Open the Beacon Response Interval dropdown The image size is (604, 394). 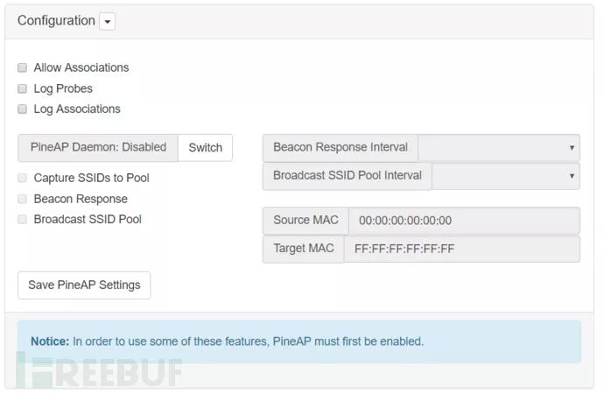point(498,148)
